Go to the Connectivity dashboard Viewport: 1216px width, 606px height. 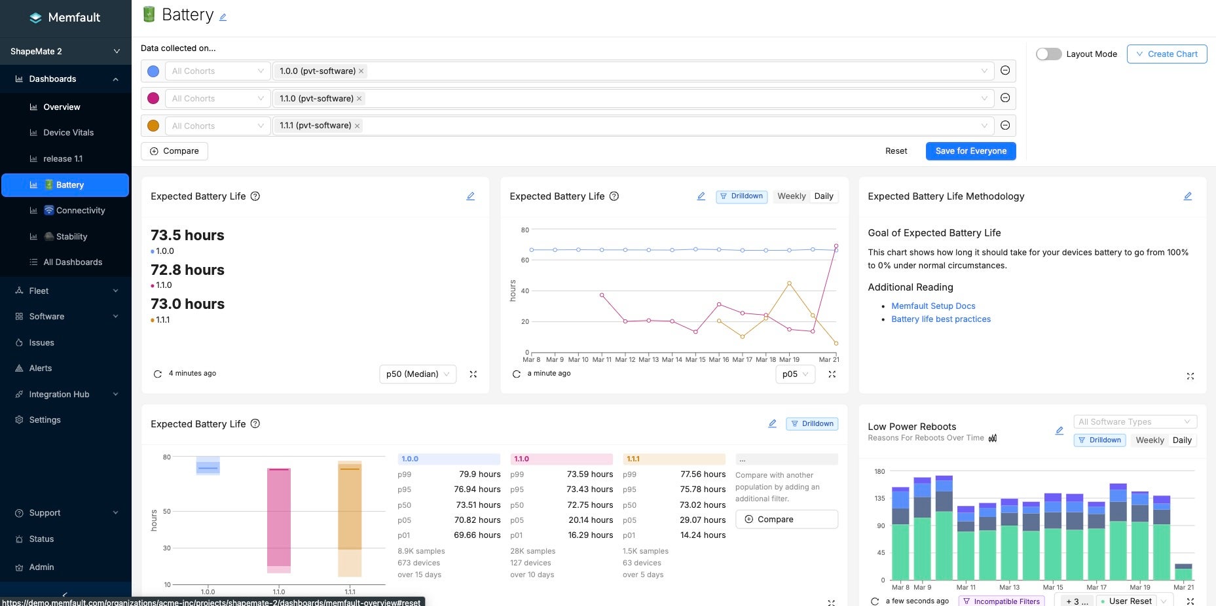pyautogui.click(x=80, y=211)
